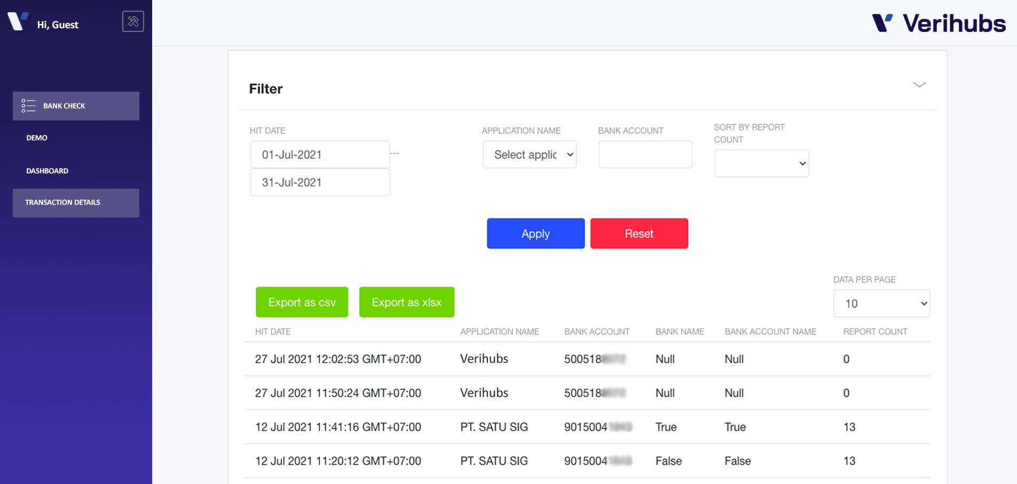
Task: Click the Reset button
Action: tap(639, 233)
